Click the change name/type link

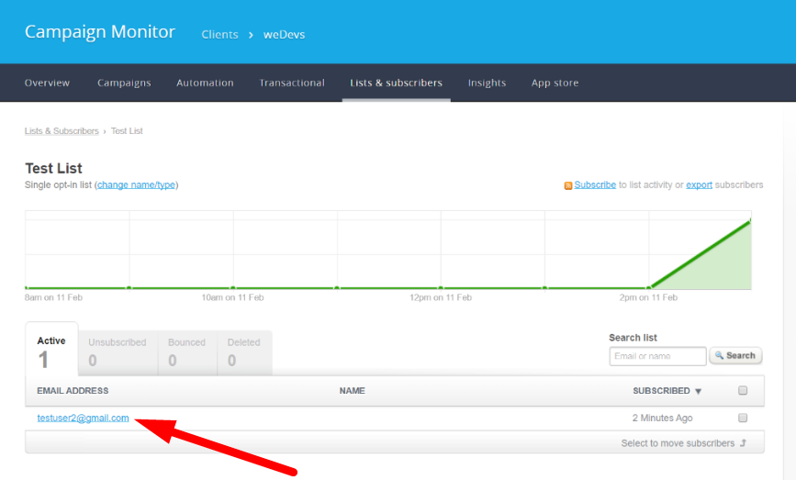click(137, 184)
